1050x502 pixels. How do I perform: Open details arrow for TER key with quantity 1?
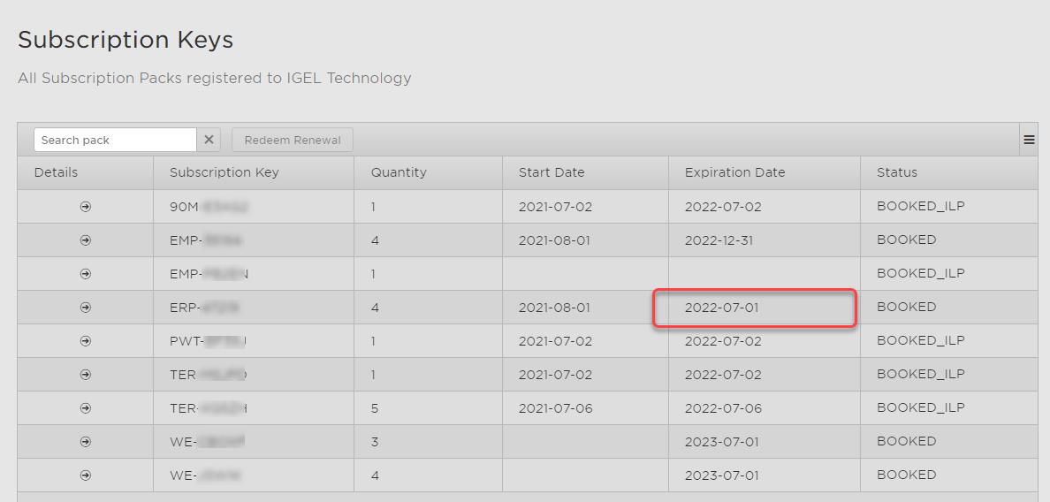86,375
